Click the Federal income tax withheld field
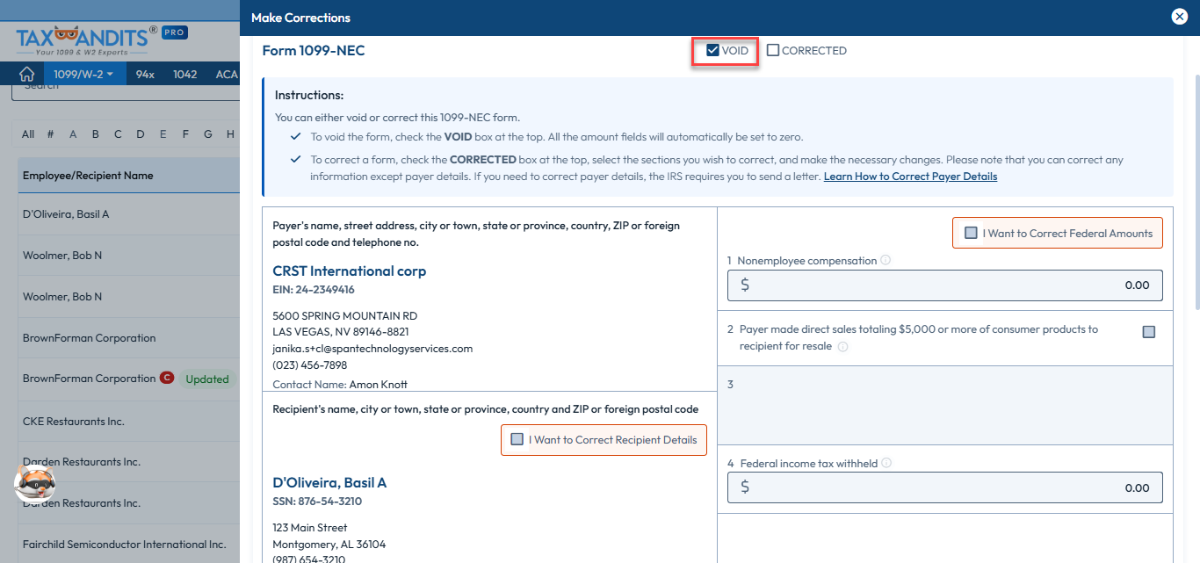 (x=944, y=488)
